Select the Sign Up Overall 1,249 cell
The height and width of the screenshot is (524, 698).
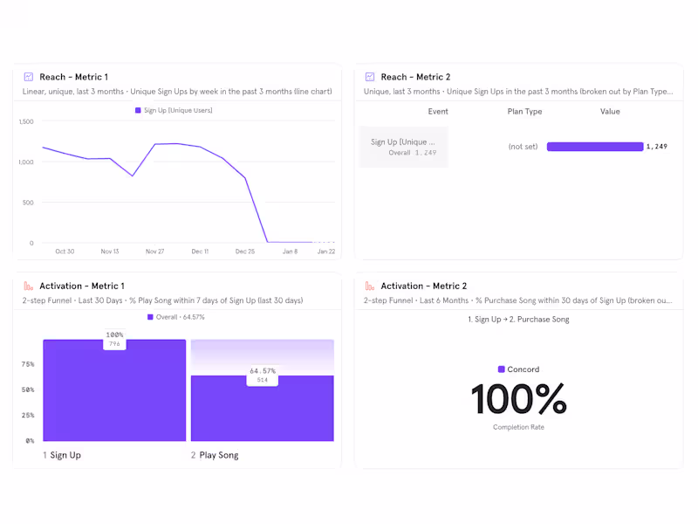coord(403,147)
